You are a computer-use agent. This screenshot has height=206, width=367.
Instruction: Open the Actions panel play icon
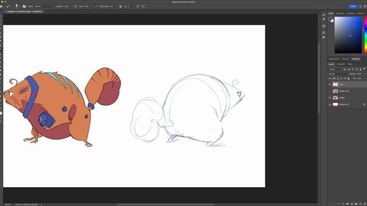[x=324, y=37]
